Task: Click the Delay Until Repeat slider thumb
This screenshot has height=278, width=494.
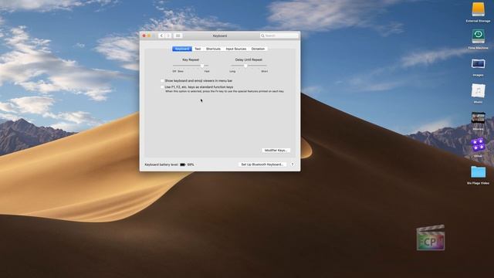Action: (245, 66)
